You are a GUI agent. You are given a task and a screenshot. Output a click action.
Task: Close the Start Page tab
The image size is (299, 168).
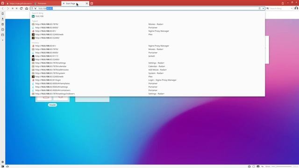[87, 3]
